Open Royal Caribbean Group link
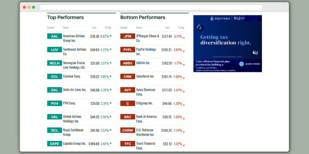 pos(73,132)
